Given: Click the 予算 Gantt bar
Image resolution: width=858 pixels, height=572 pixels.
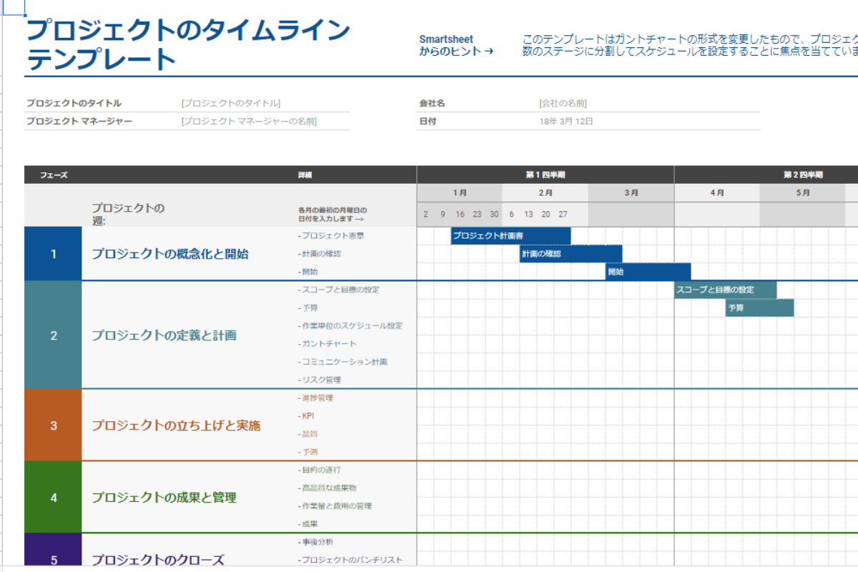Looking at the screenshot, I should pos(759,308).
